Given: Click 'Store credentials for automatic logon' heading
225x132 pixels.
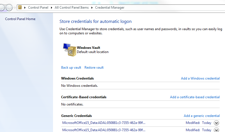Looking at the screenshot, I should click(95, 21).
